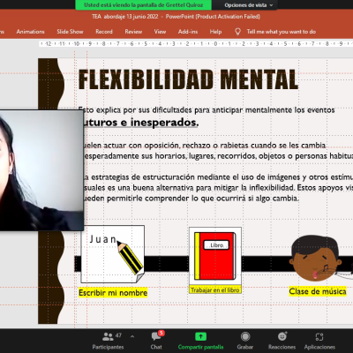Click the red Libro notebook pictogram

pyautogui.click(x=215, y=256)
